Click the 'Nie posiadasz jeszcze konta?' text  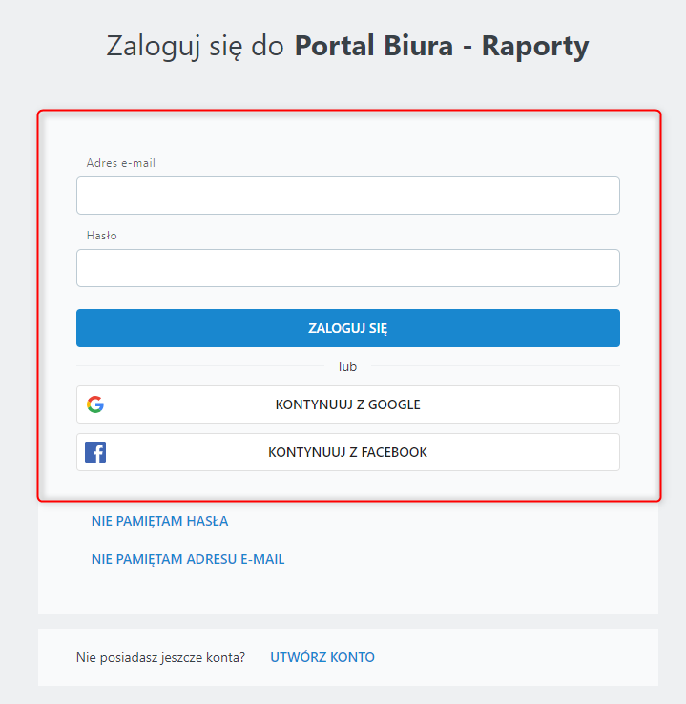[160, 657]
